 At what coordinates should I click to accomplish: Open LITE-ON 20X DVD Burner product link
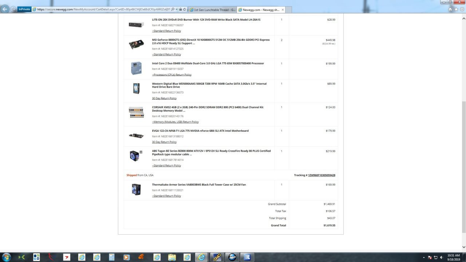(206, 20)
